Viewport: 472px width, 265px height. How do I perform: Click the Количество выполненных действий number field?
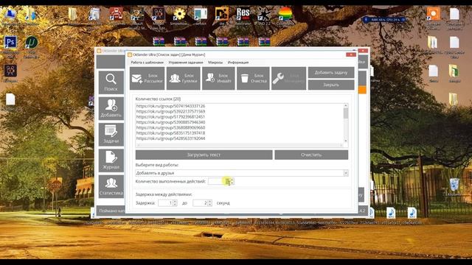tap(219, 181)
